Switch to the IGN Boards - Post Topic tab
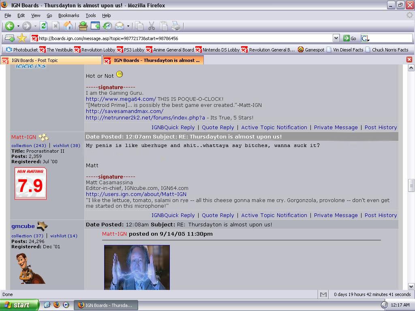 coord(51,60)
